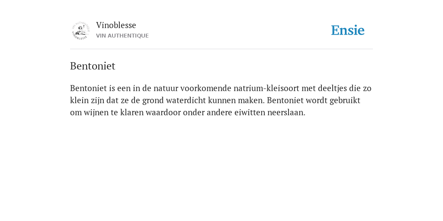Screen dimensions: 443x221
Task: Click the Vinoblesse author name
Action: [x=116, y=25]
